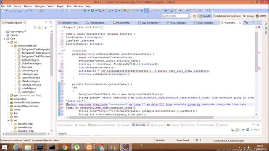Open the hidden editor tabs overflow list
The width and height of the screenshot is (269, 151).
(x=246, y=23)
